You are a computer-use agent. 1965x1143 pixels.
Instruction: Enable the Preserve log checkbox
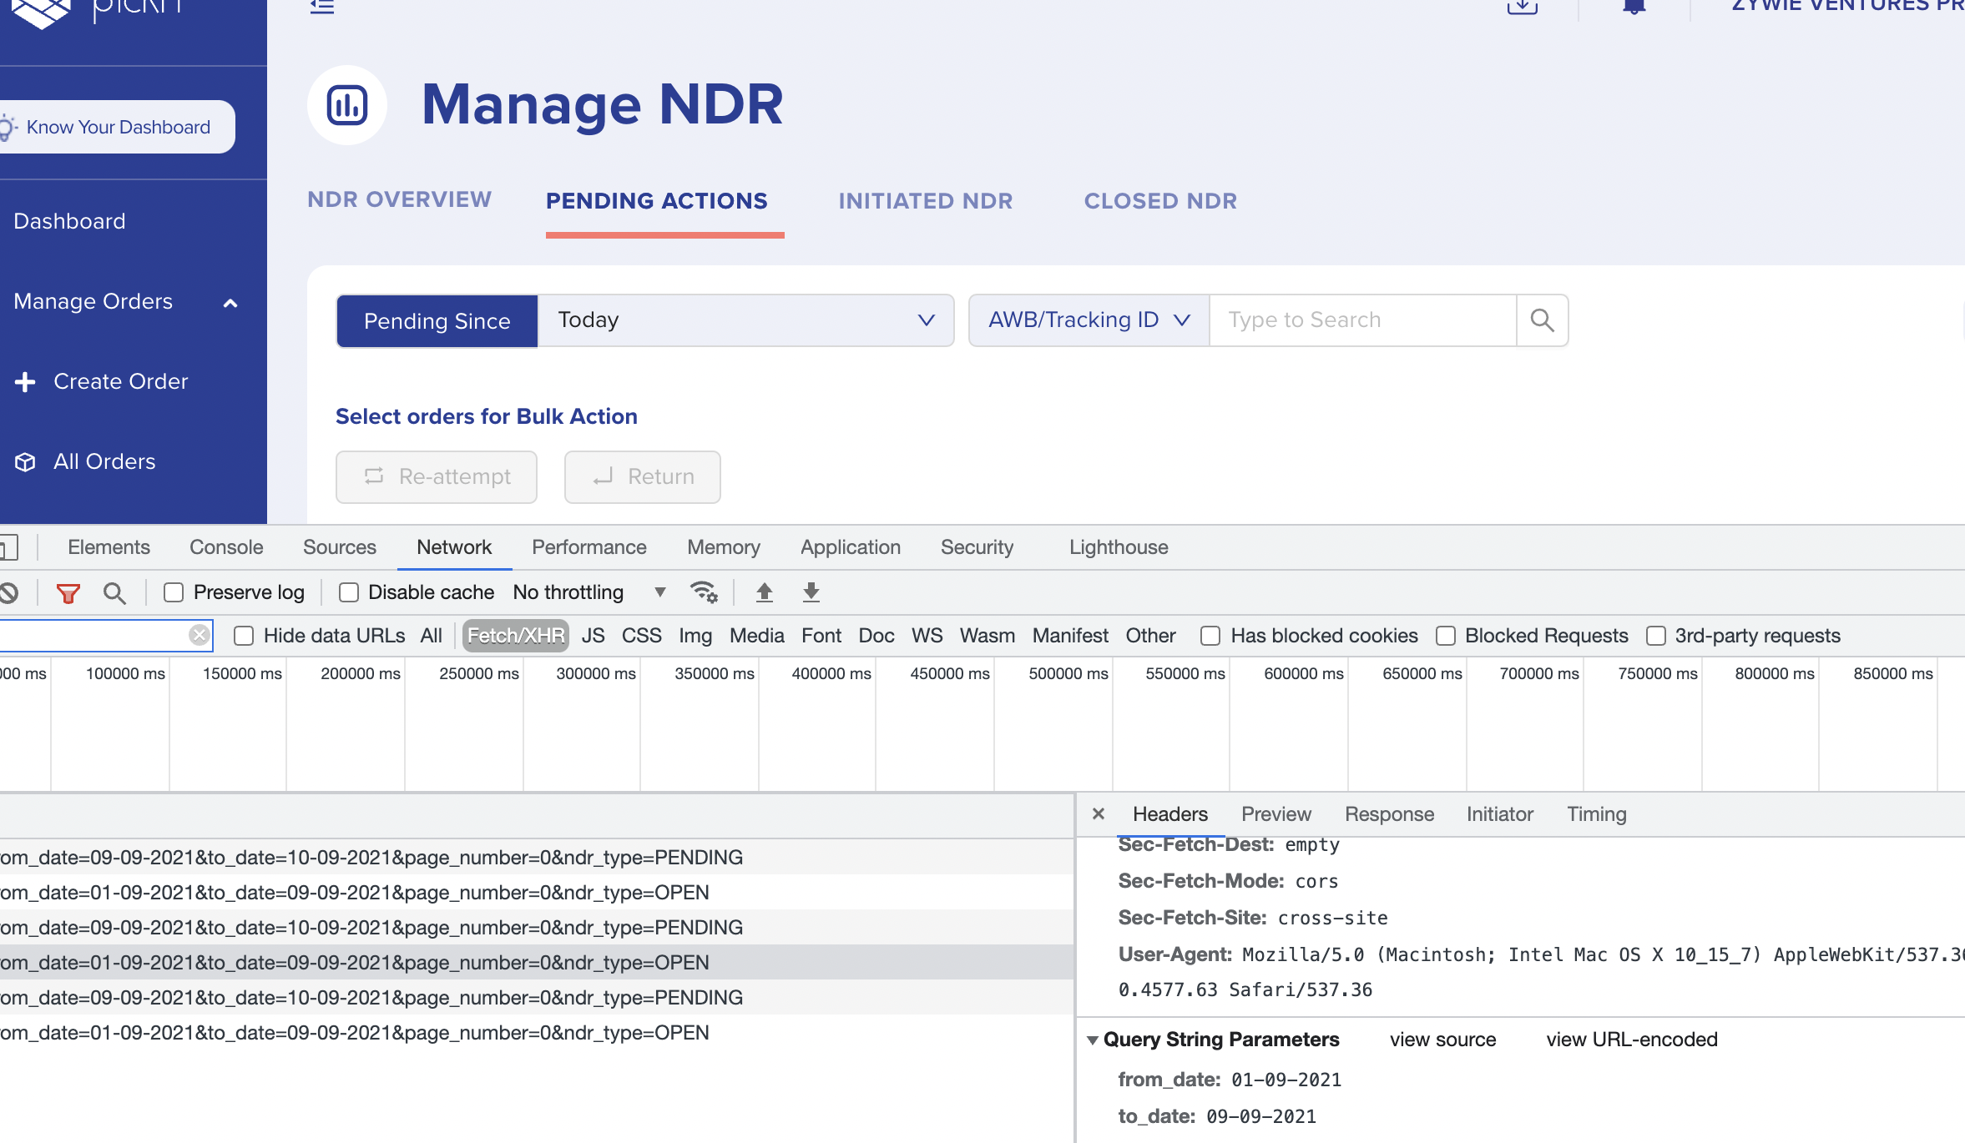(x=174, y=592)
